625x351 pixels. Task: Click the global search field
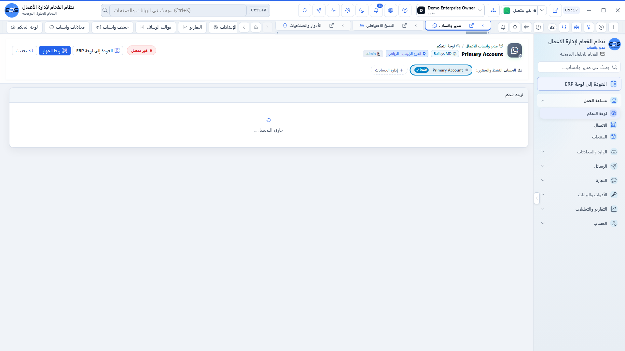tap(178, 10)
